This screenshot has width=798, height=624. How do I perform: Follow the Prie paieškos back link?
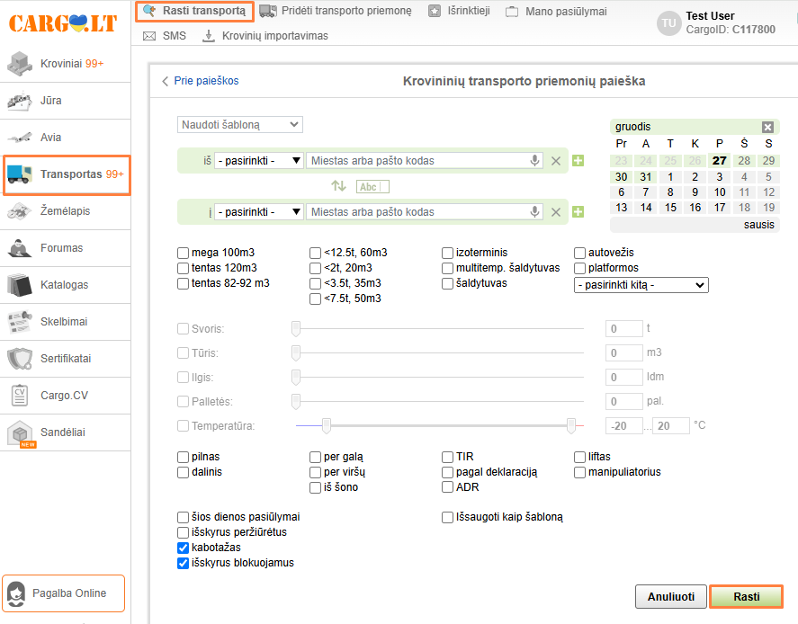200,81
